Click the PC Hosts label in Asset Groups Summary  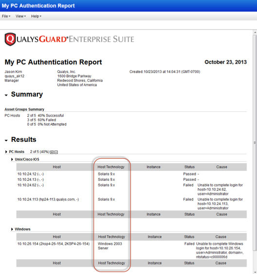[12, 116]
